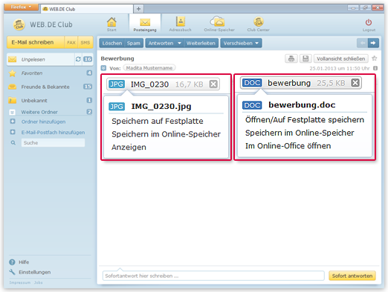Open the Adressbuch icon

[181, 21]
